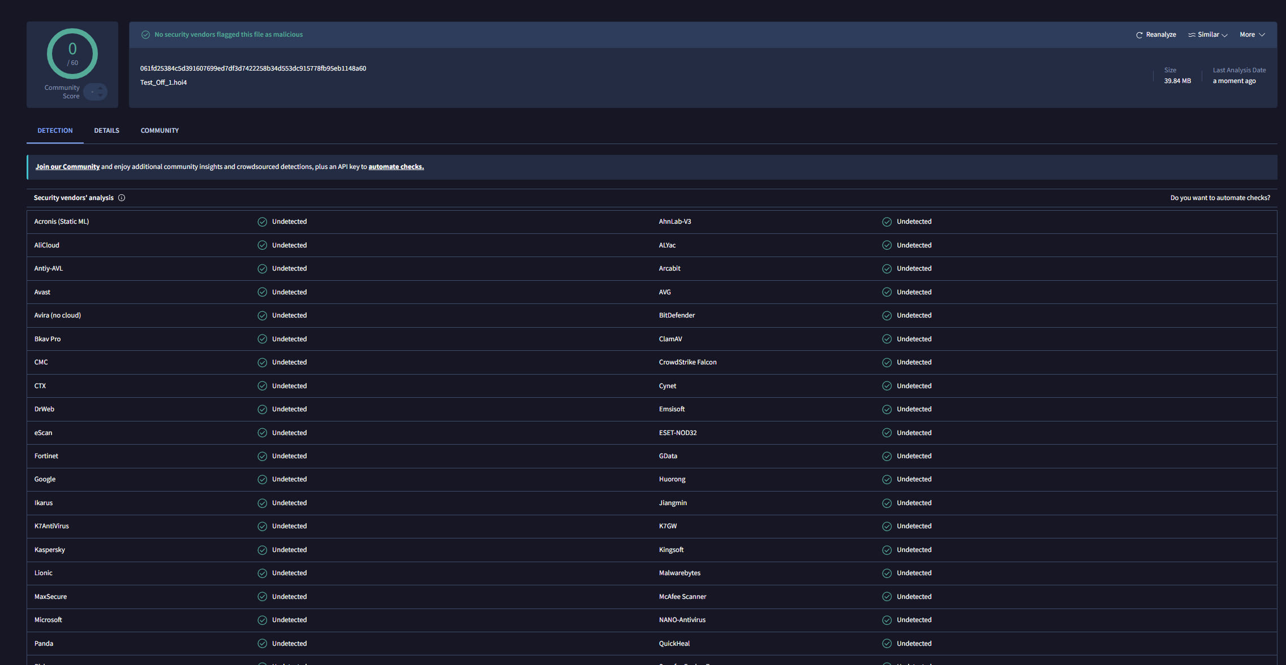The height and width of the screenshot is (665, 1286).
Task: Follow the Join our Community link
Action: coord(67,167)
